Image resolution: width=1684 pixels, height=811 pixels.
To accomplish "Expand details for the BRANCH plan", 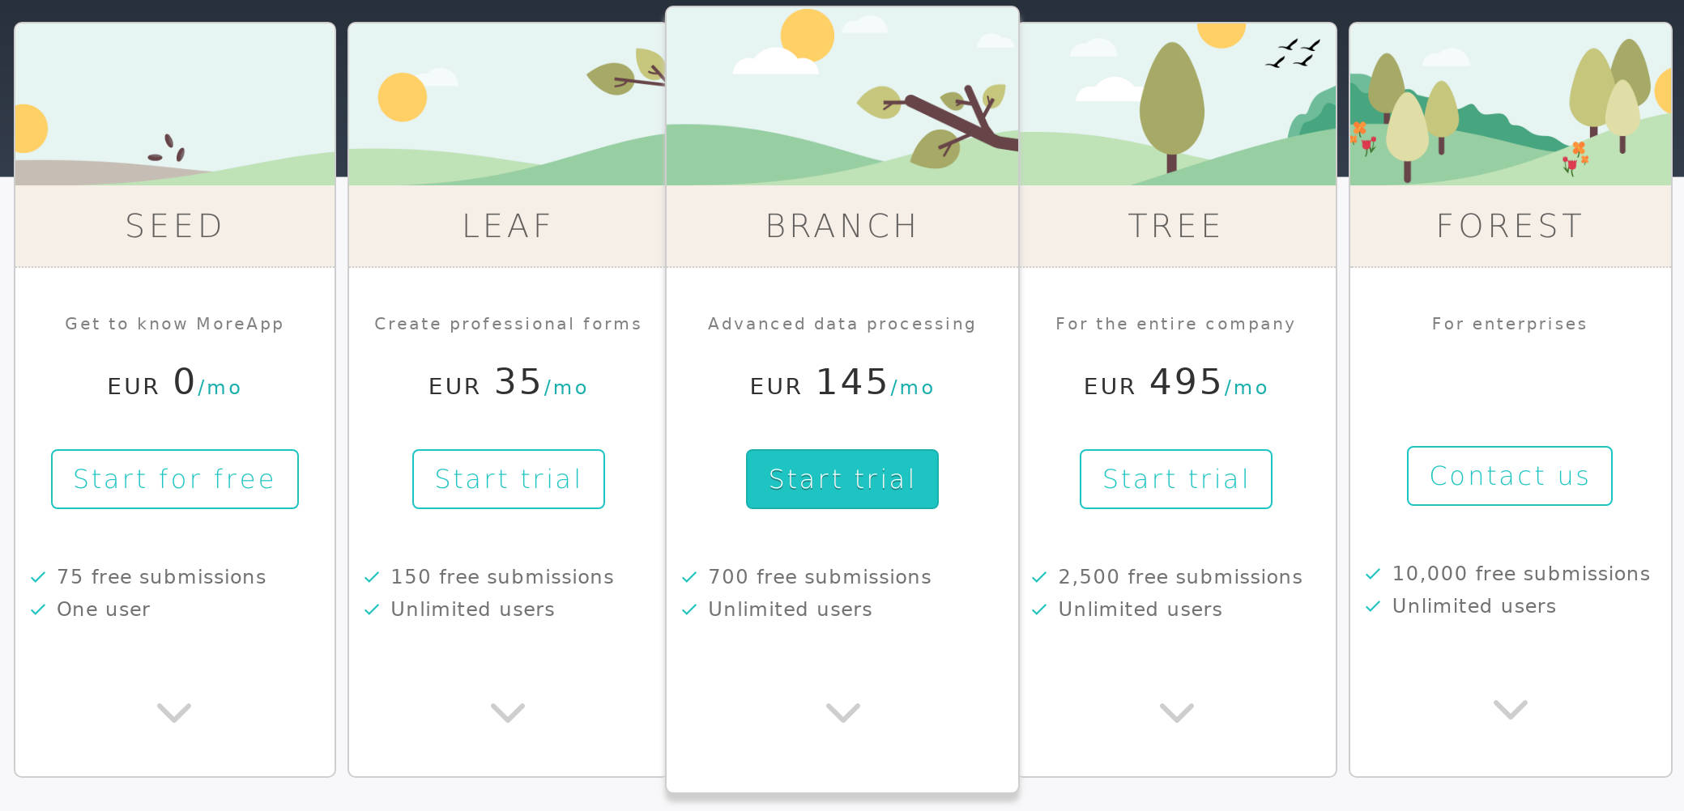I will [x=842, y=713].
